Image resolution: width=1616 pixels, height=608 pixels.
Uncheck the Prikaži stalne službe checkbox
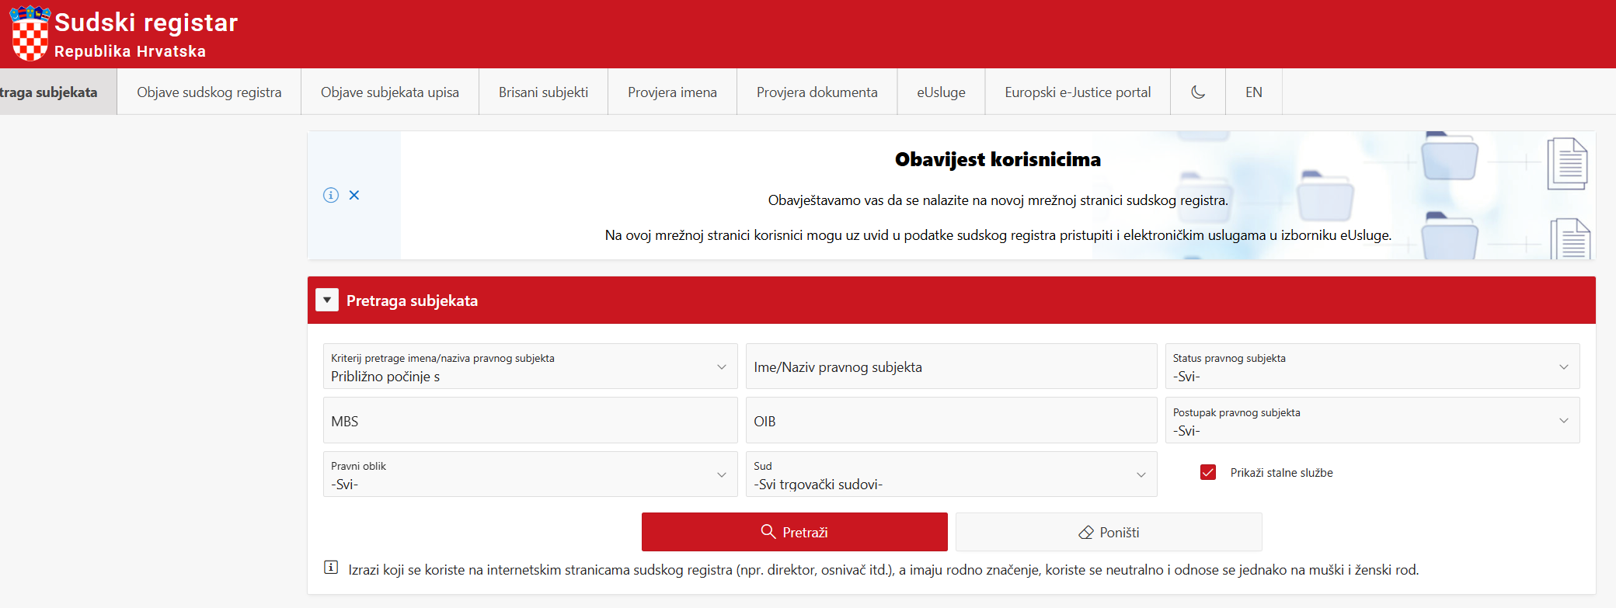1208,472
